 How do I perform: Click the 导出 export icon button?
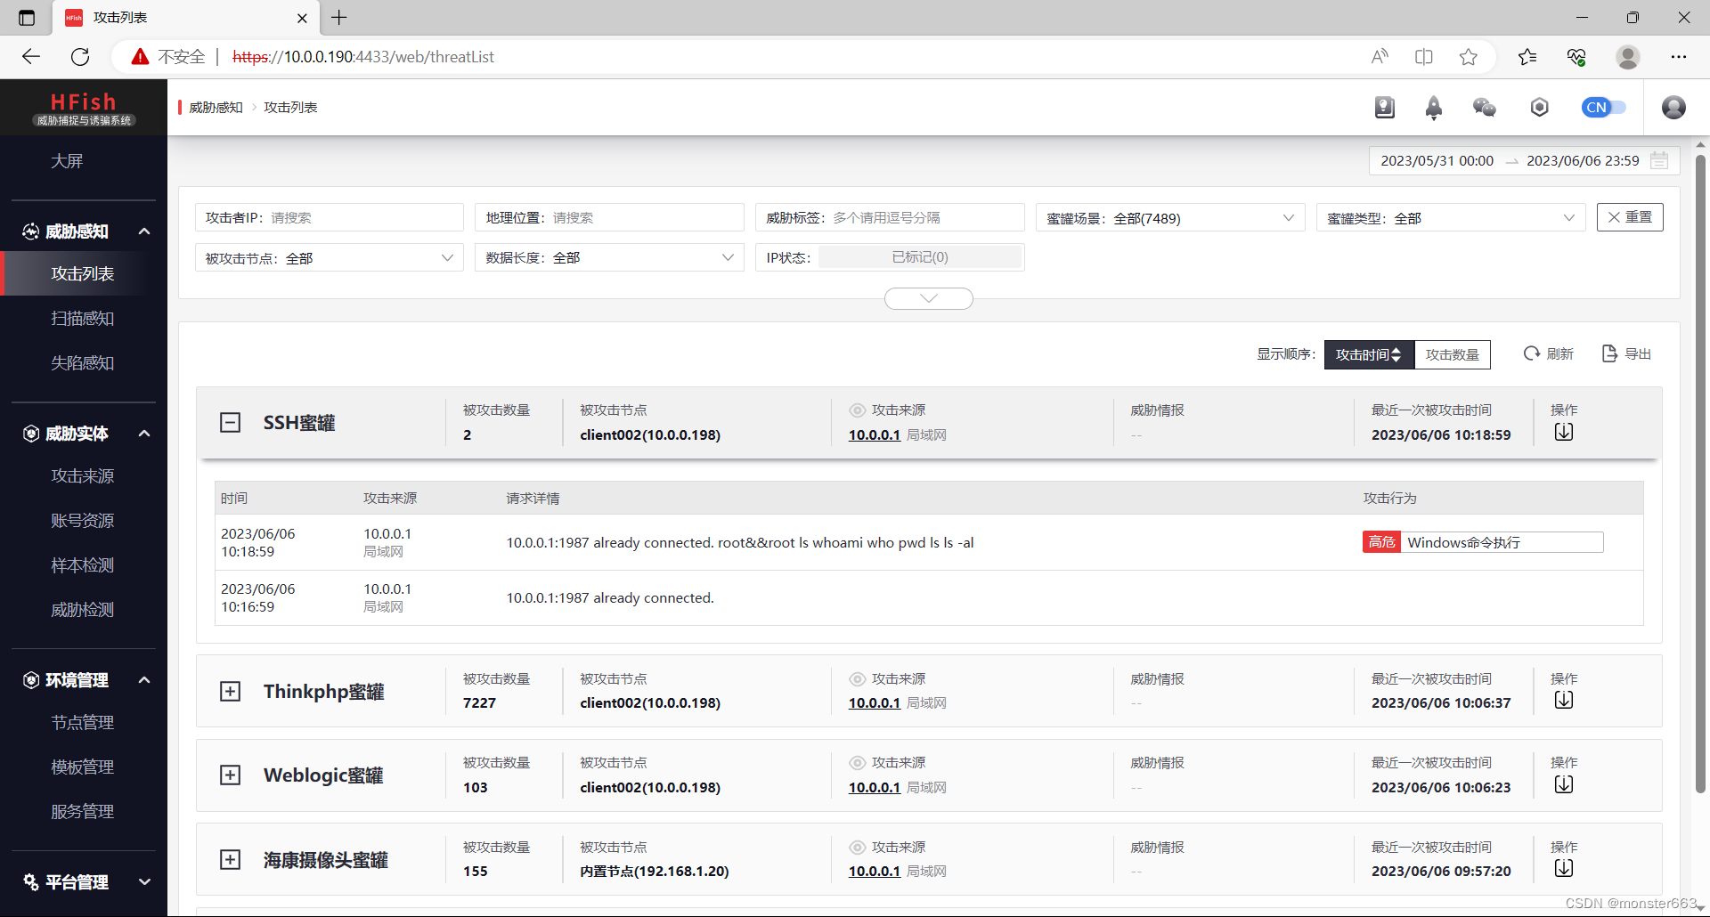click(1626, 354)
